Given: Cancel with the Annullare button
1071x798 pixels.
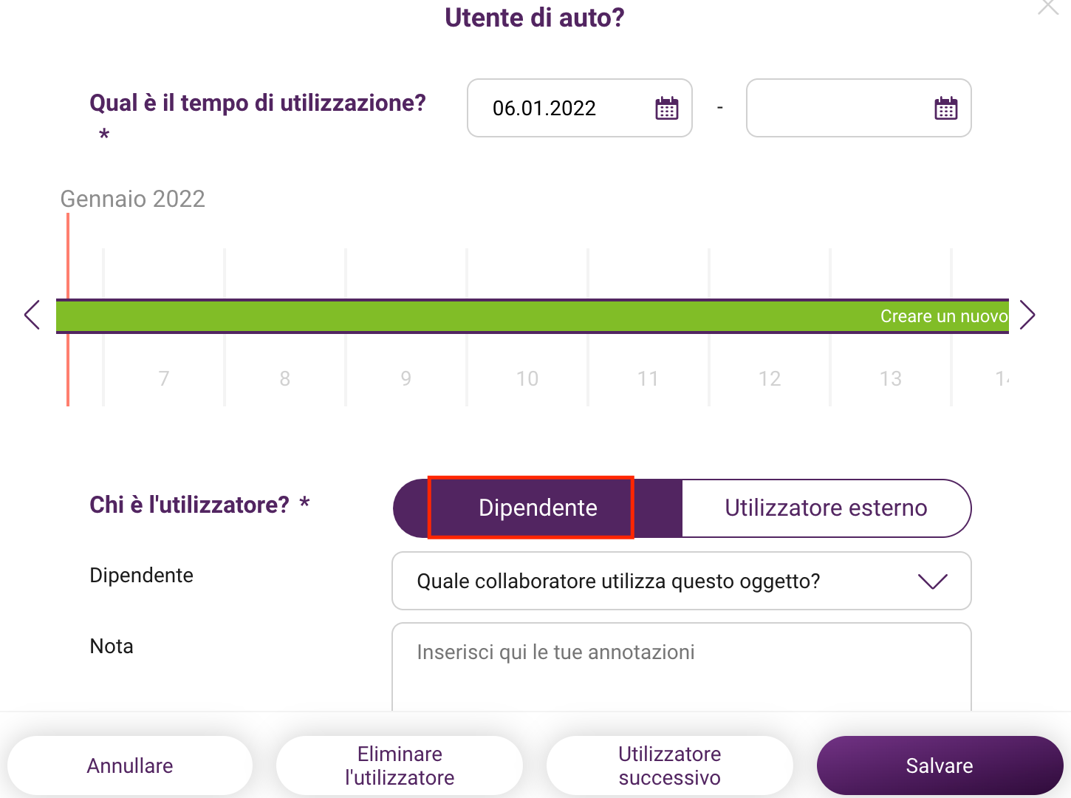Looking at the screenshot, I should [x=130, y=765].
